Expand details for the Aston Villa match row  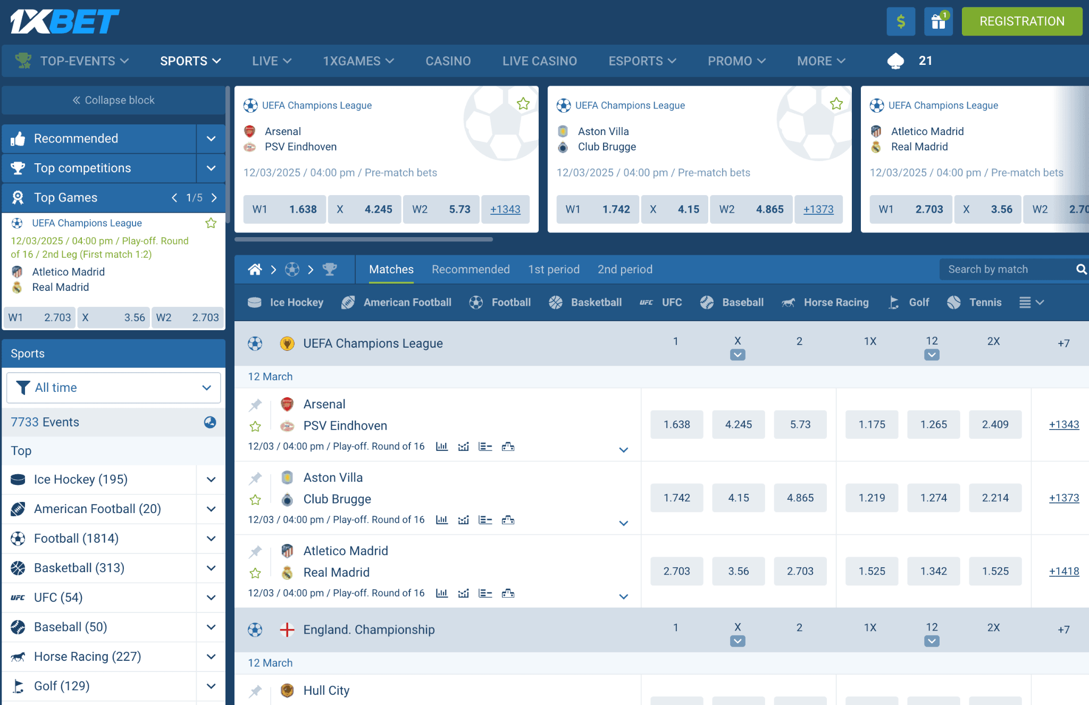pos(623,523)
